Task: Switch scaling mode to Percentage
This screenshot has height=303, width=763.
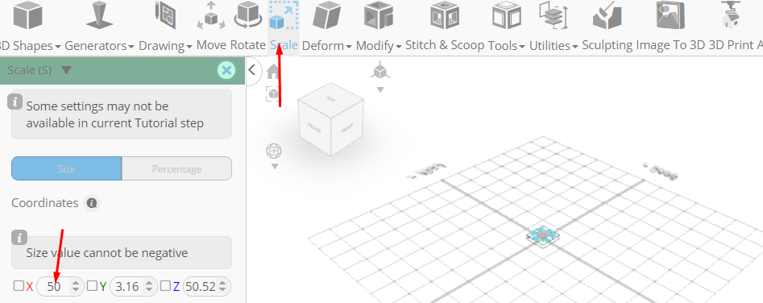Action: pyautogui.click(x=176, y=168)
